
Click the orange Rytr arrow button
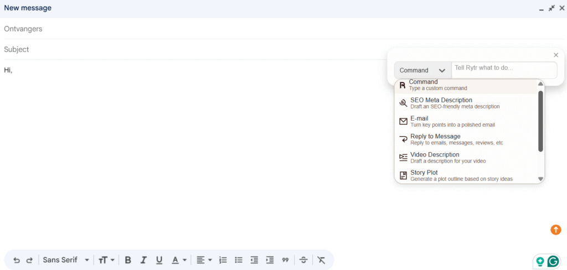[556, 230]
